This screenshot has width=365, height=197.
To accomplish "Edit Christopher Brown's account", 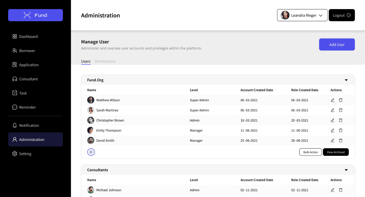I will [x=332, y=120].
